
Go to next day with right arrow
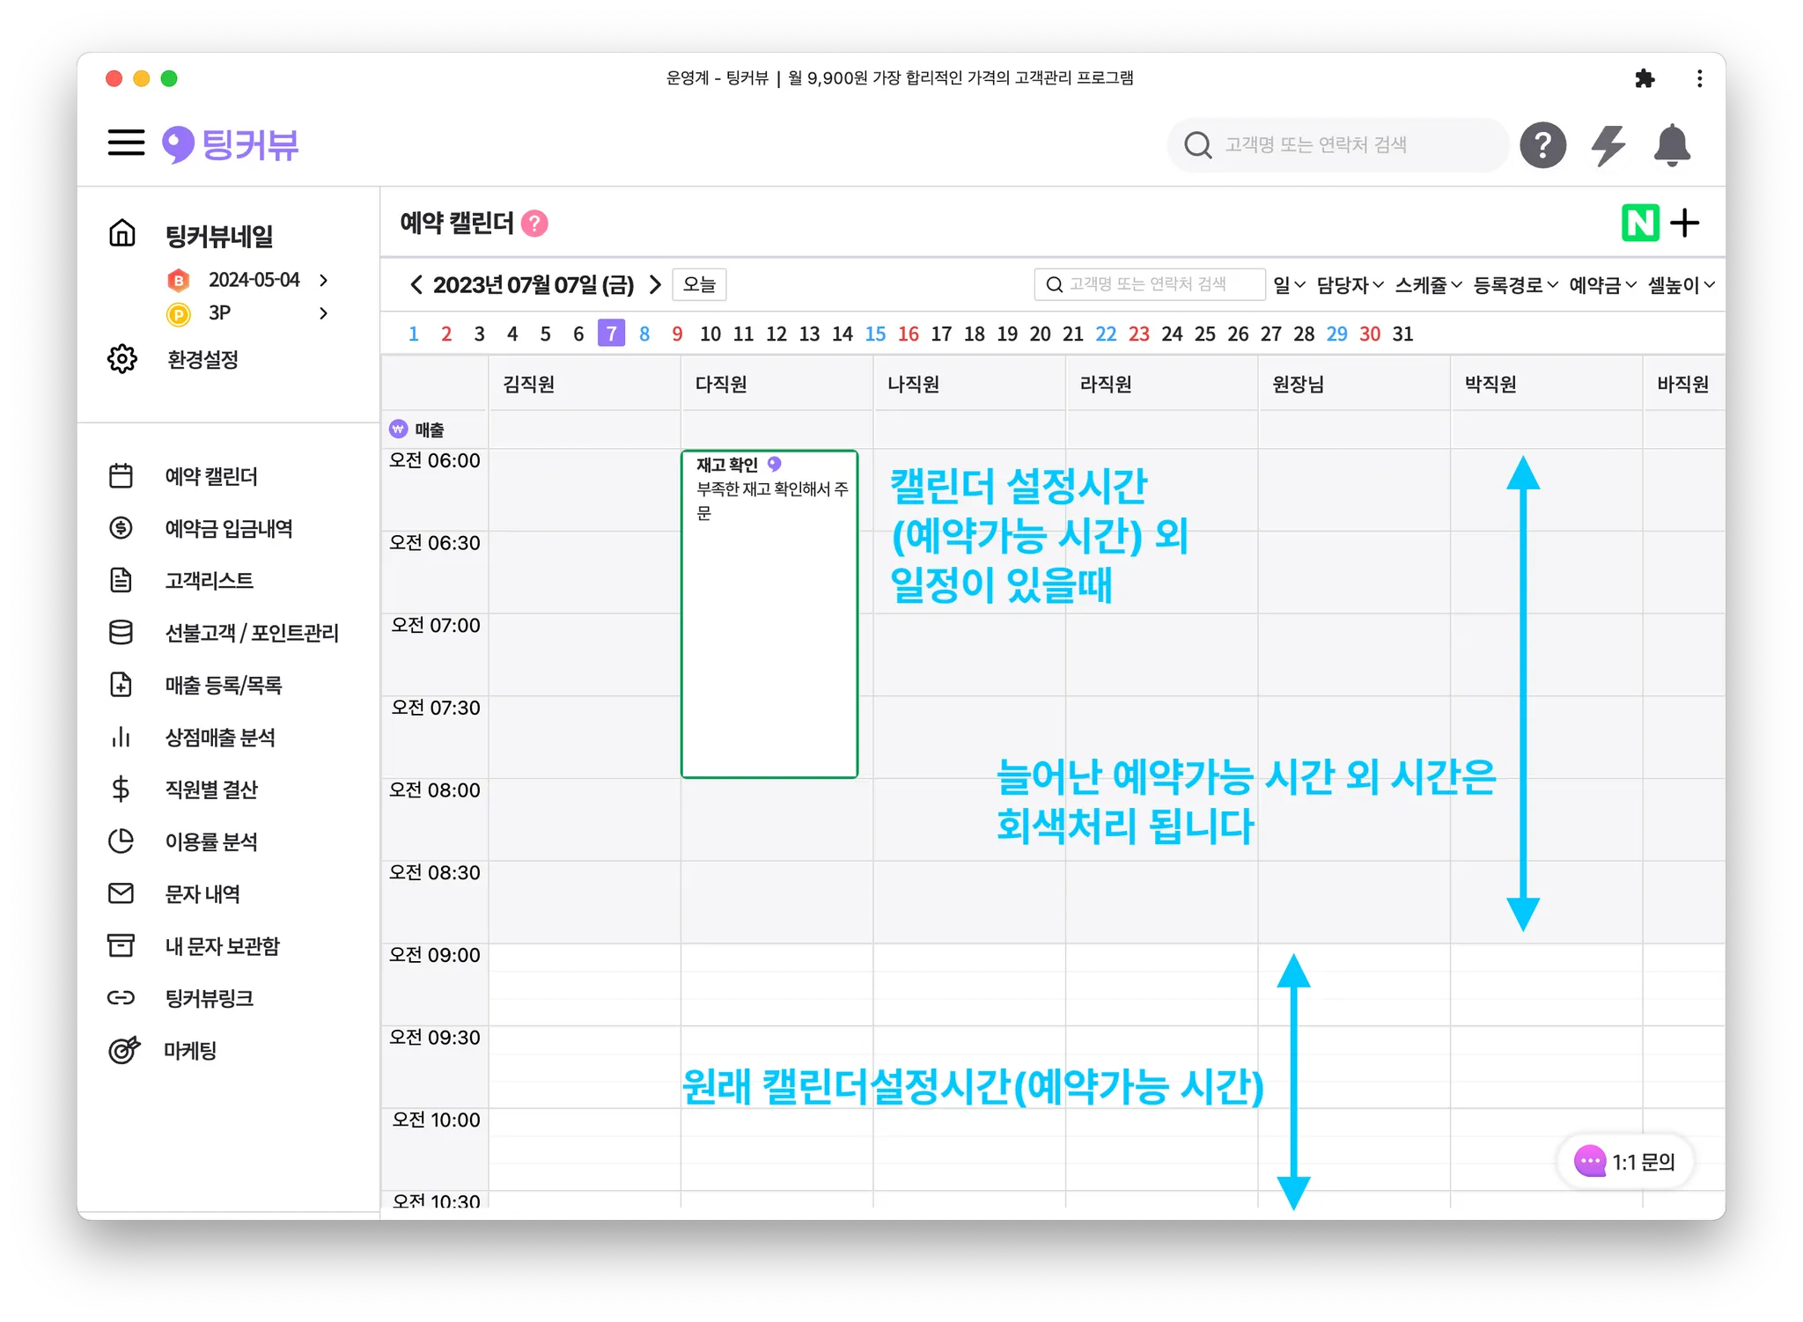click(x=655, y=285)
